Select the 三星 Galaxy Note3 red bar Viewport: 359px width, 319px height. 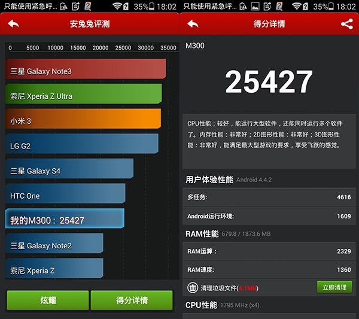point(86,69)
